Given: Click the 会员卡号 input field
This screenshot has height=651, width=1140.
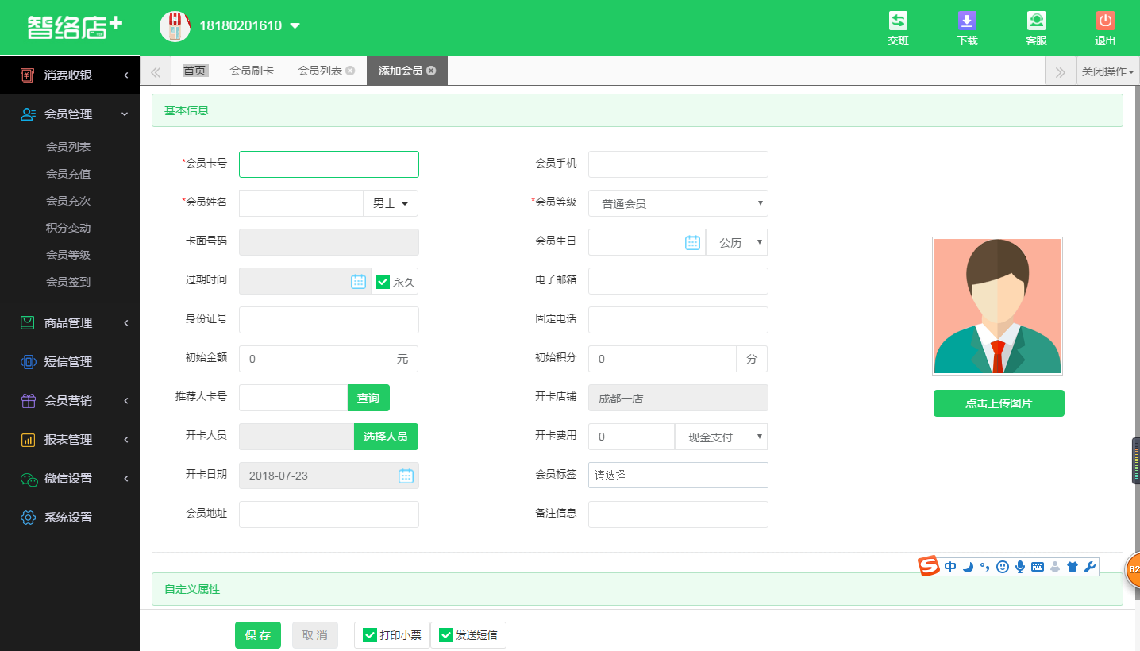Looking at the screenshot, I should coord(329,164).
